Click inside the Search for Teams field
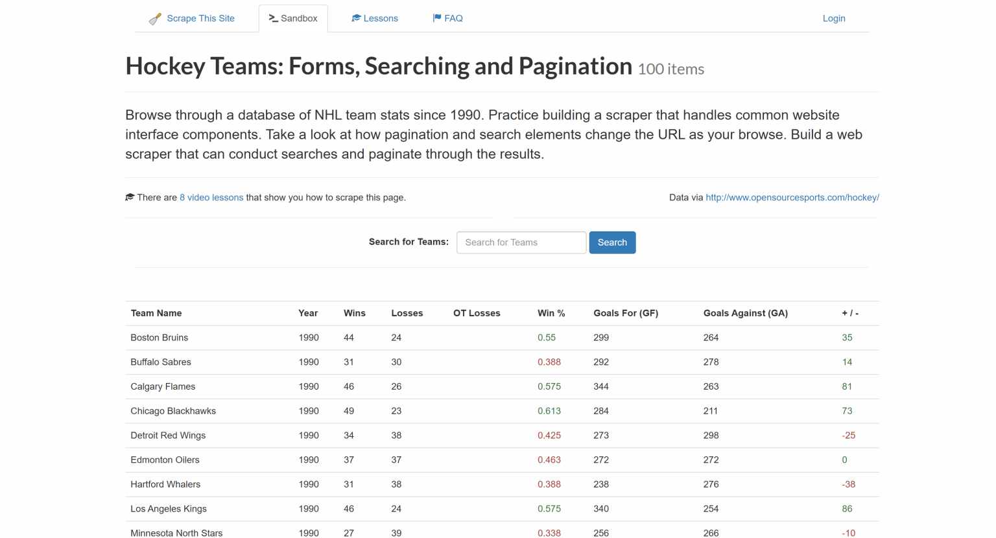 [x=521, y=242]
